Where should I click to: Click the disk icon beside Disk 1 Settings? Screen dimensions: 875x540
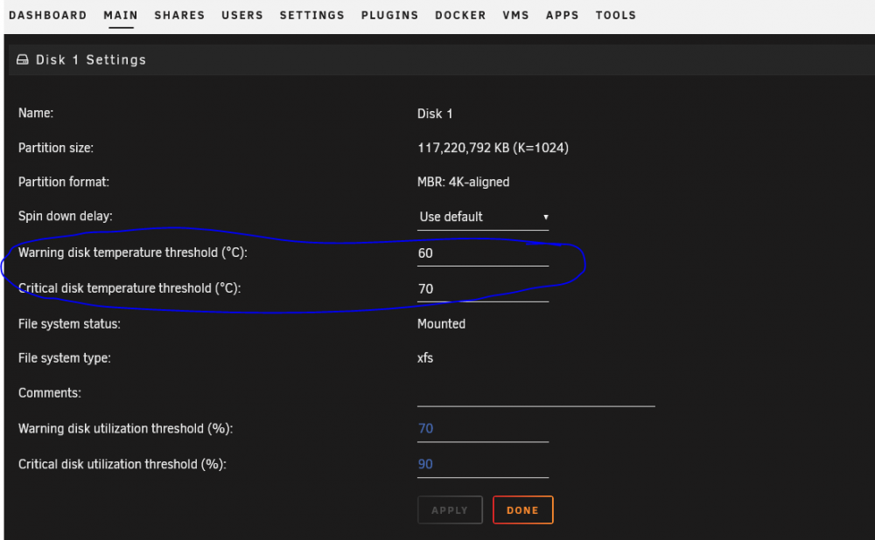(x=23, y=59)
